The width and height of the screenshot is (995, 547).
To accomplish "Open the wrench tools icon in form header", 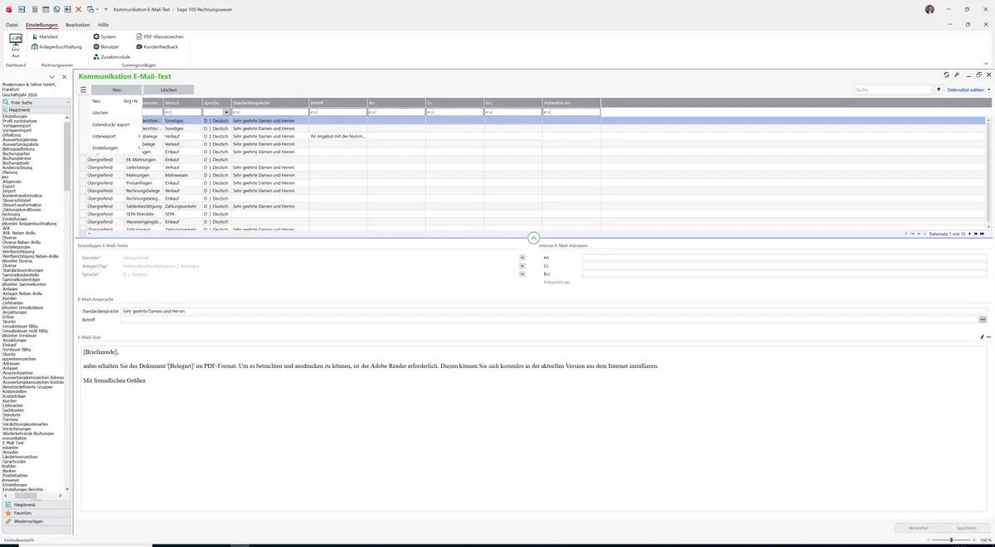I will [x=957, y=75].
